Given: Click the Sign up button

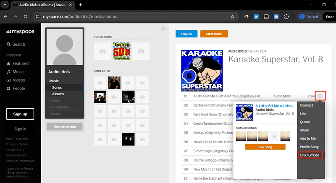Looking at the screenshot, I should (x=20, y=114).
